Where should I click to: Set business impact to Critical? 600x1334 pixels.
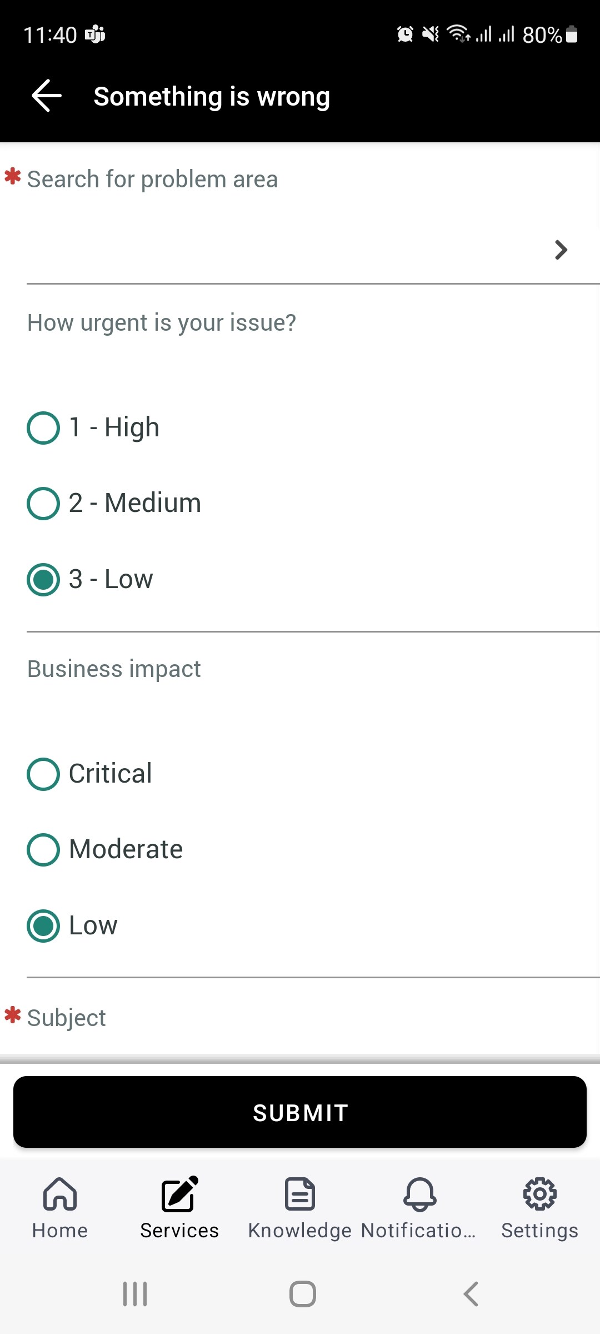(43, 774)
